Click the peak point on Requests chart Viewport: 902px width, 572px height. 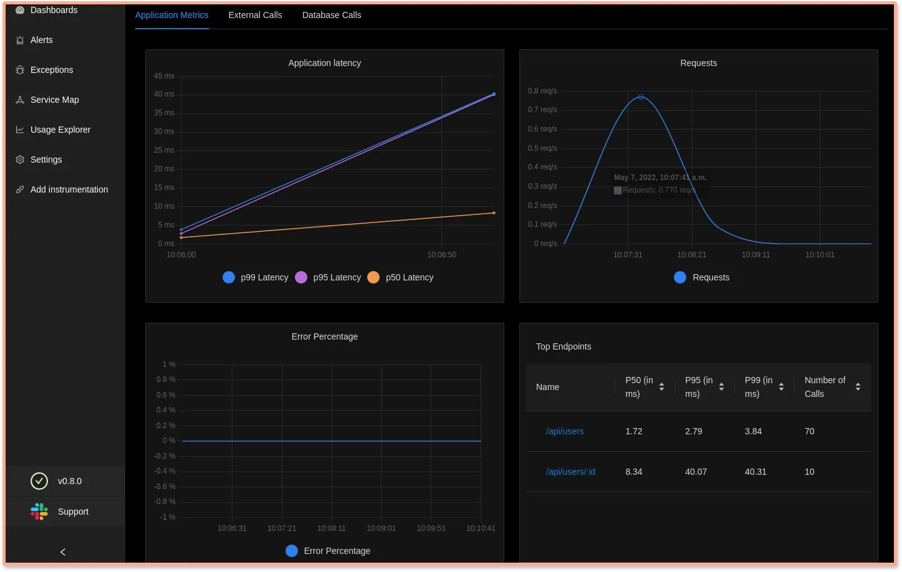(640, 97)
